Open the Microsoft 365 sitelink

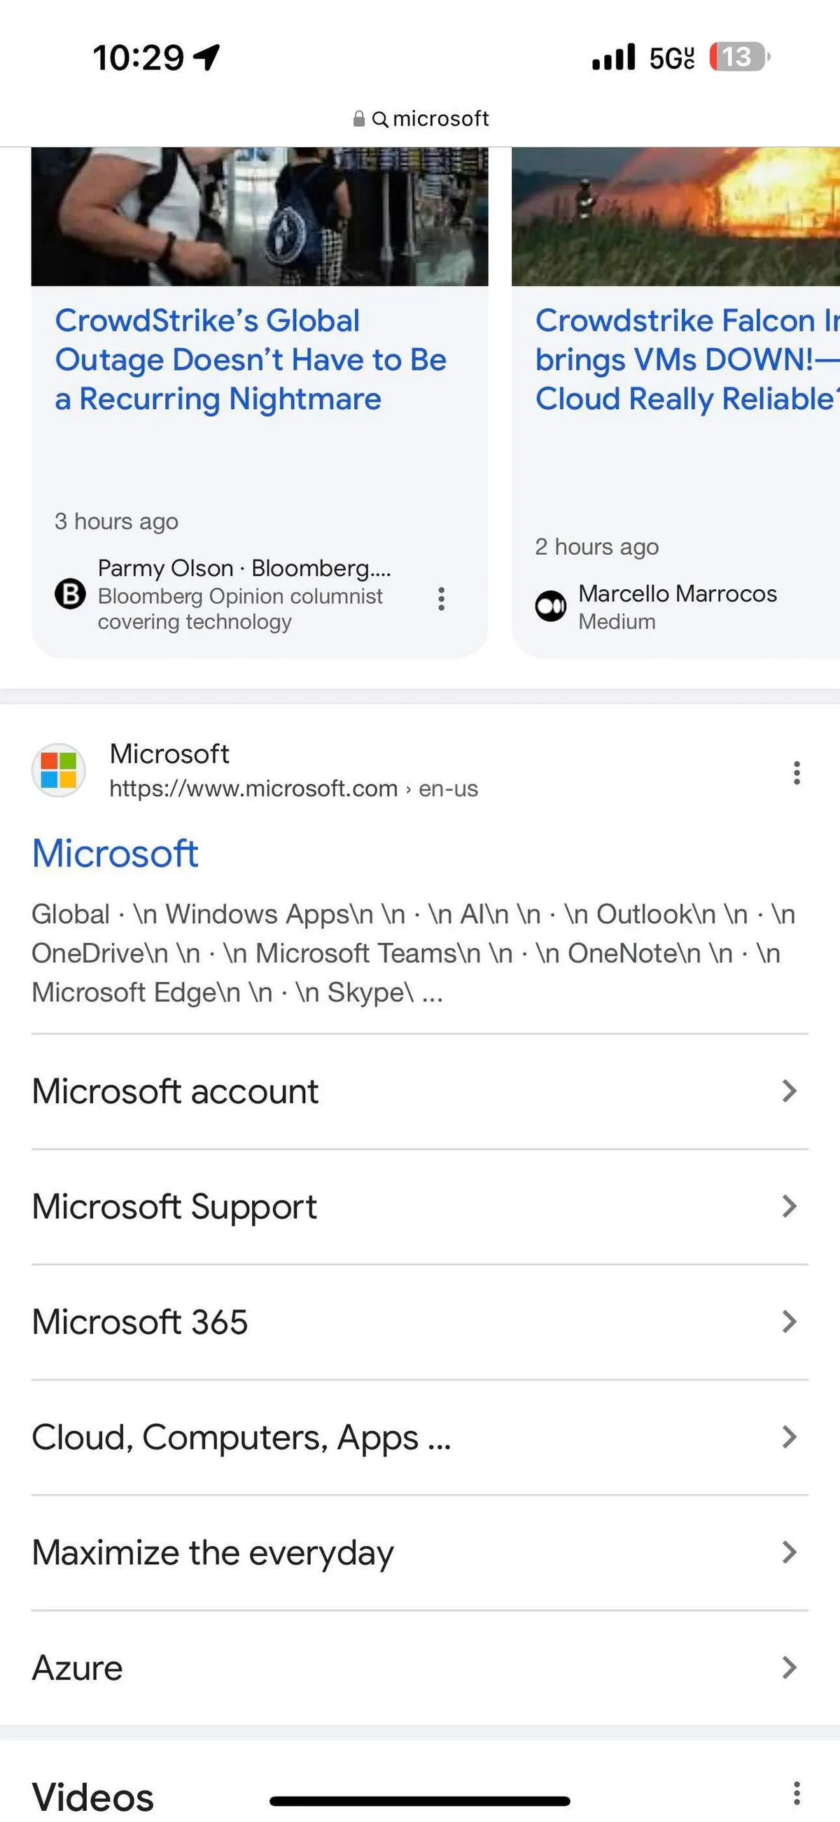pyautogui.click(x=140, y=1322)
